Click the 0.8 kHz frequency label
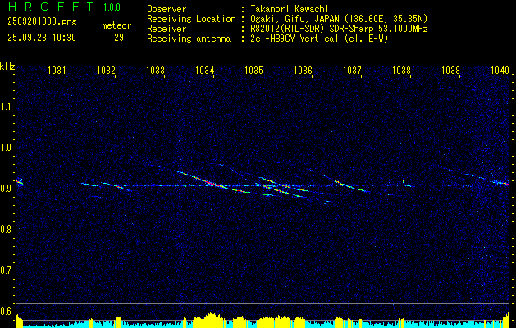The image size is (516, 328). pyautogui.click(x=7, y=230)
